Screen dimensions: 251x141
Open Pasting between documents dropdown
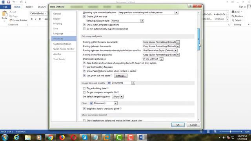point(178,46)
